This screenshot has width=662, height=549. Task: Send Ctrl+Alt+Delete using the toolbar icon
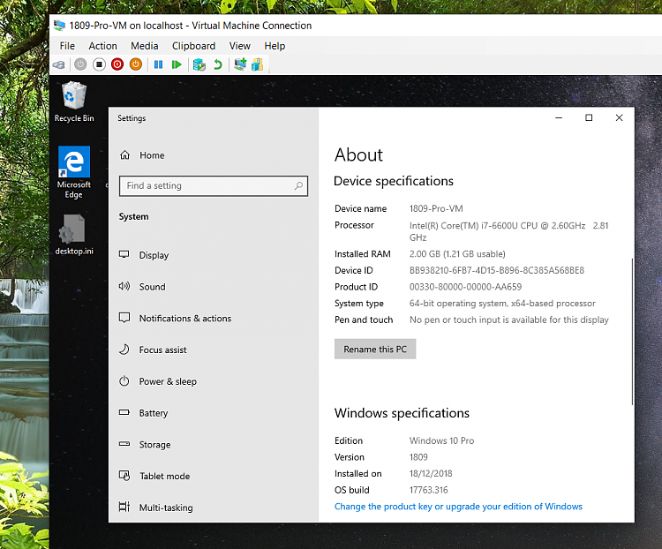click(x=58, y=64)
